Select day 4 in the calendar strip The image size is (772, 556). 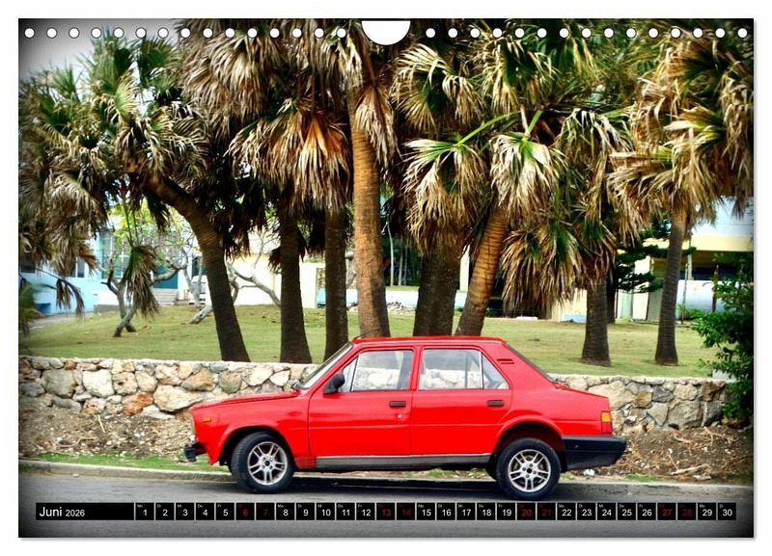(x=205, y=512)
